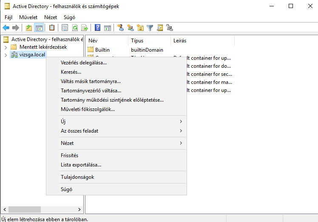The height and width of the screenshot is (222, 318).
Task: Open help via the blue question mark icon
Action: point(98,28)
